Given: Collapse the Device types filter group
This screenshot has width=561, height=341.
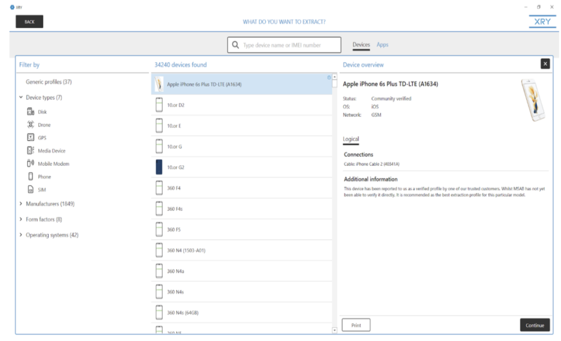Looking at the screenshot, I should 21,97.
